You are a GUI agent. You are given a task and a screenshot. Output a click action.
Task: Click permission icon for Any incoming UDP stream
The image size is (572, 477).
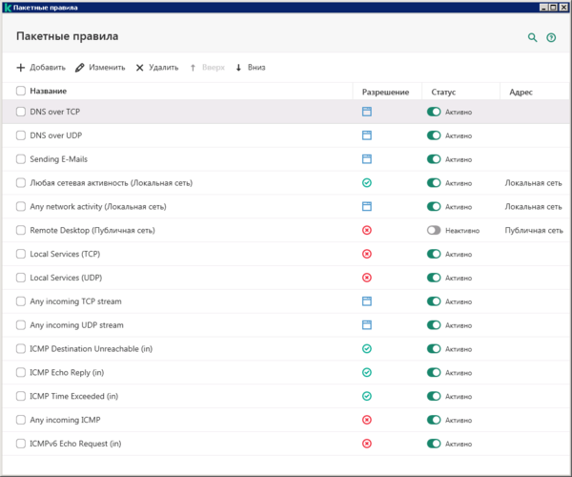[x=367, y=324]
